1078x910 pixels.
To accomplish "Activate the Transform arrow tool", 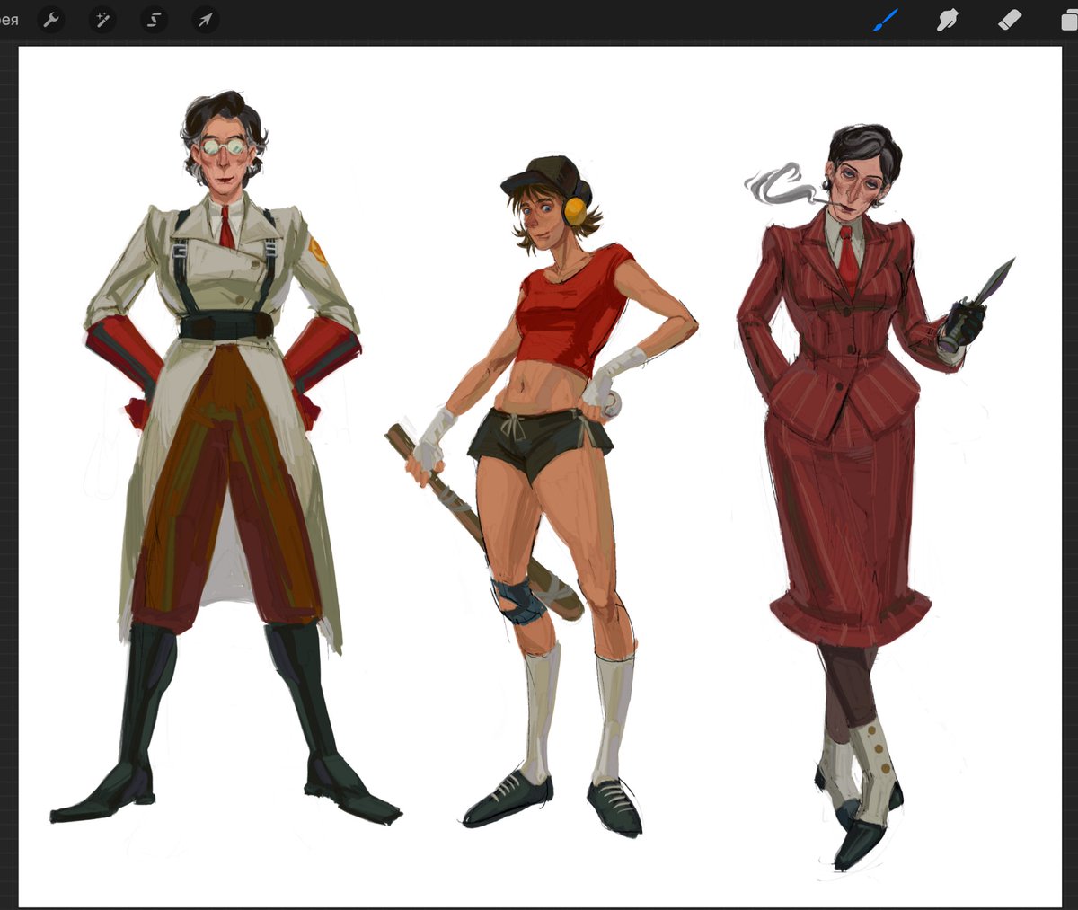I will coord(205,20).
